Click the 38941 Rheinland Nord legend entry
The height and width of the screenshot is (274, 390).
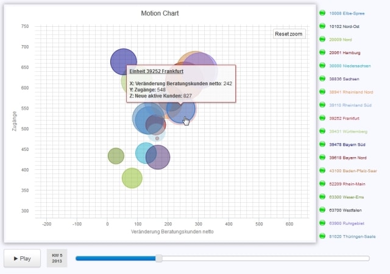point(350,92)
